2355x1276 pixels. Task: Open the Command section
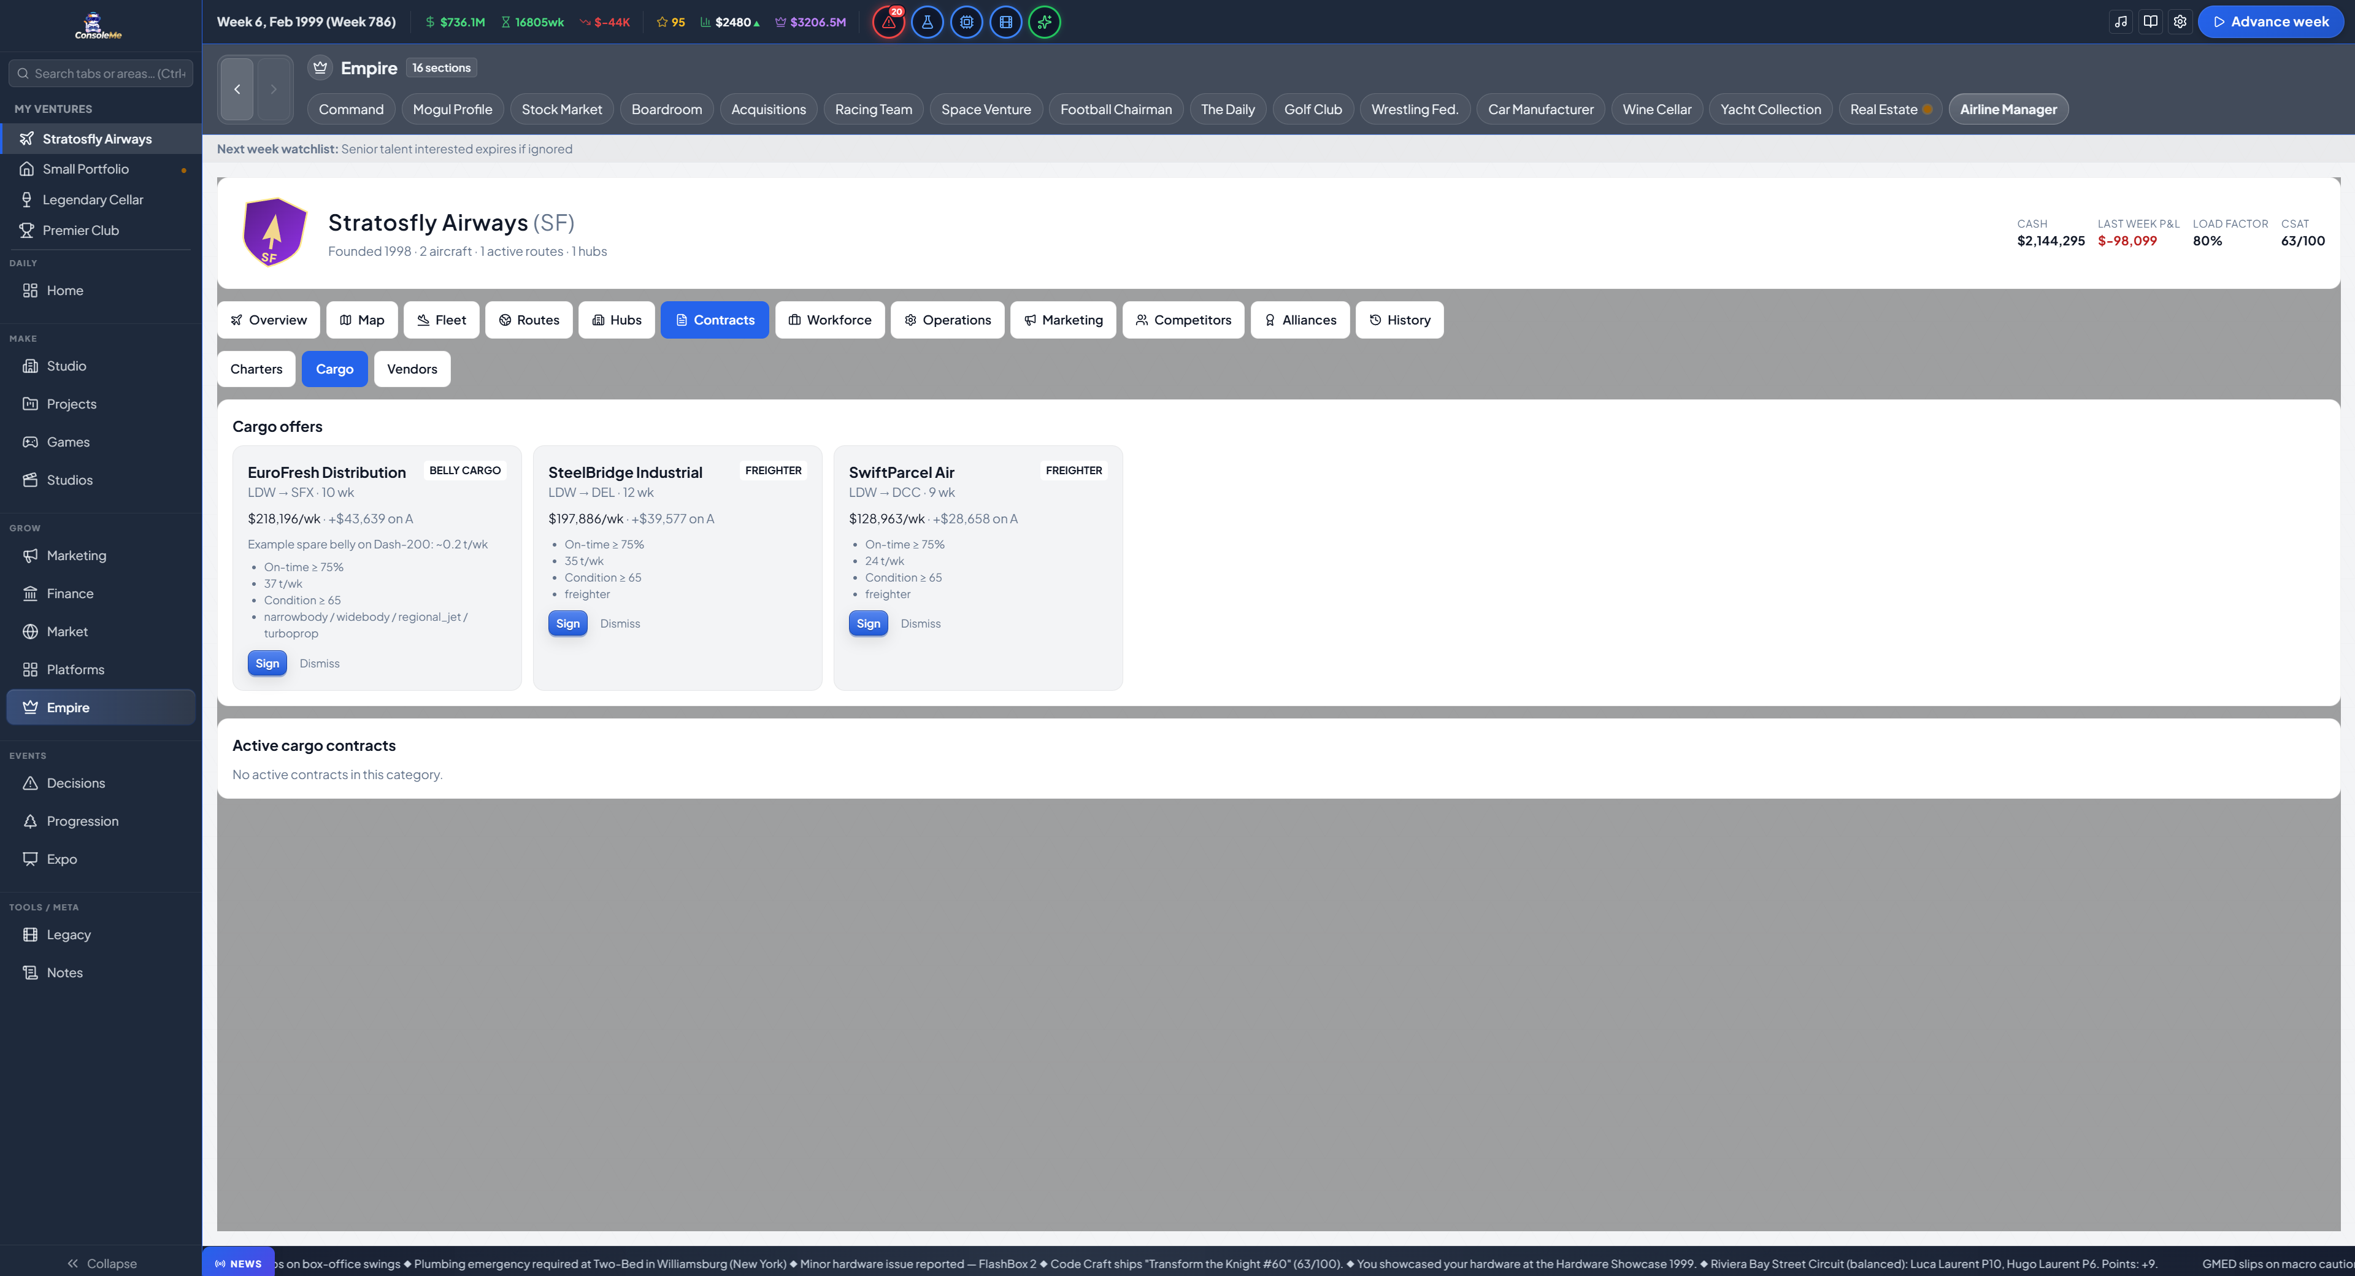(x=351, y=110)
